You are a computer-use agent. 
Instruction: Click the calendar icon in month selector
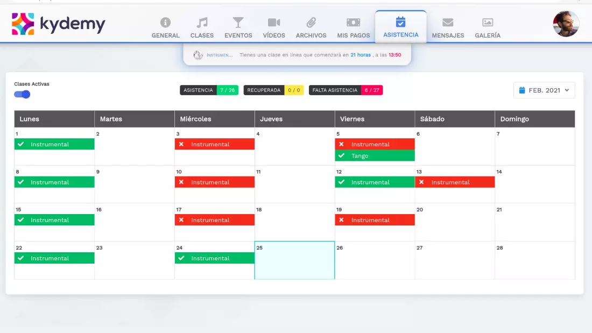tap(521, 90)
